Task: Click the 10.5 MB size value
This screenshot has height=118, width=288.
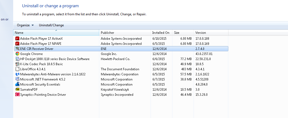Action: tap(186, 90)
